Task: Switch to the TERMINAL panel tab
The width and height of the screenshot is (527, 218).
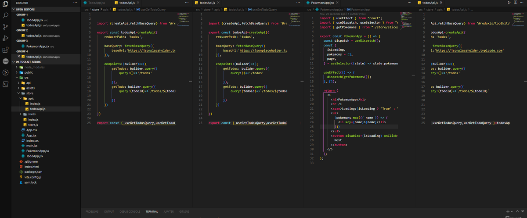Action: click(x=152, y=211)
